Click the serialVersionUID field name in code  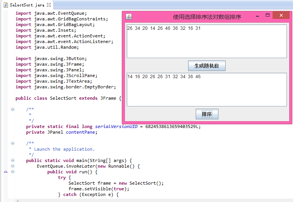coord(116,126)
